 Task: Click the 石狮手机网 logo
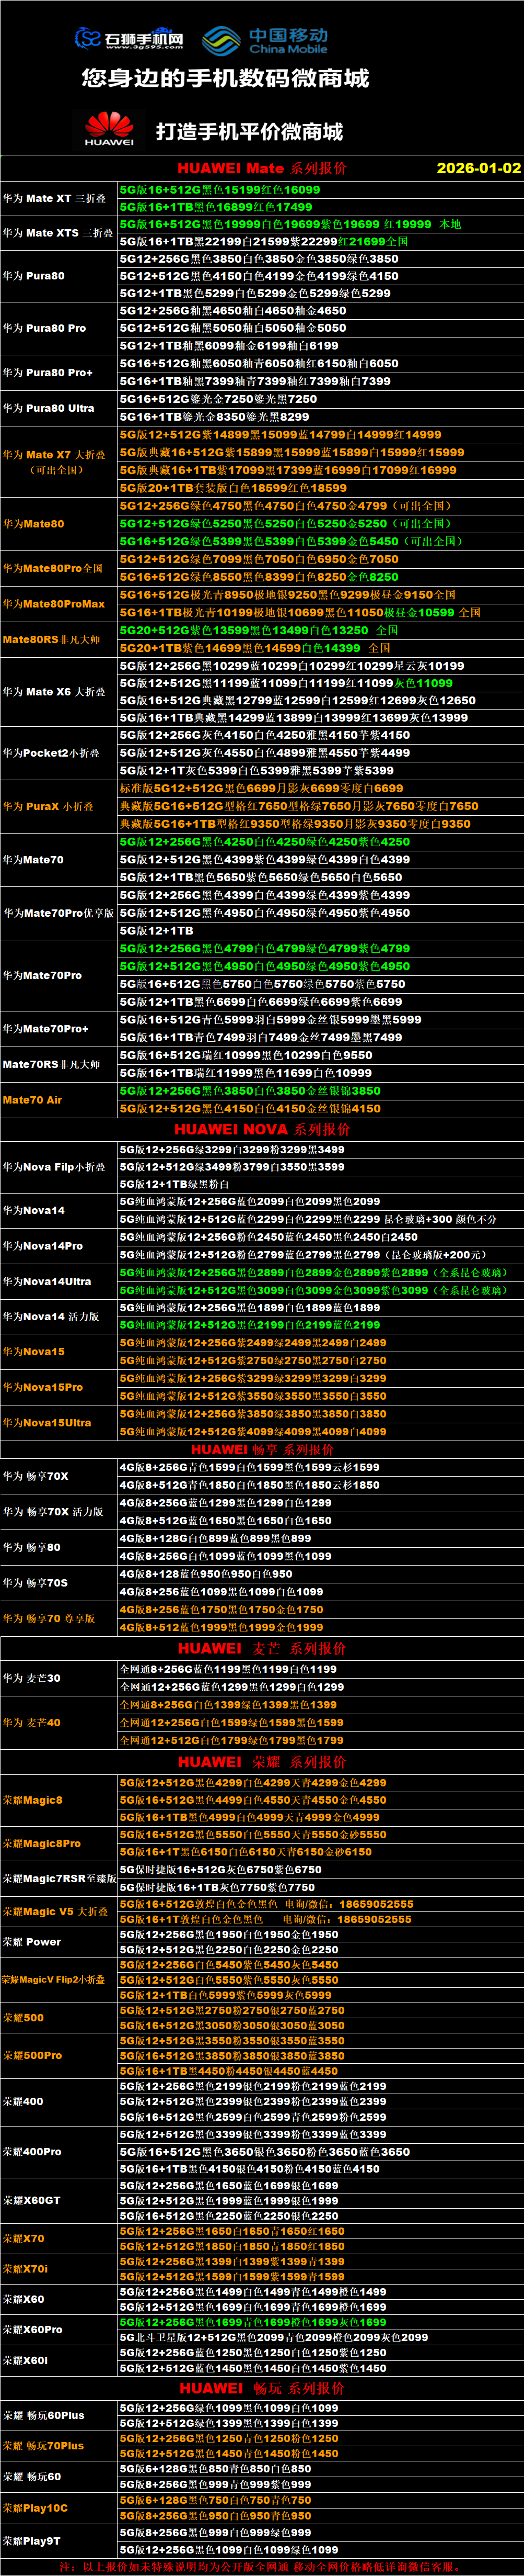click(130, 39)
